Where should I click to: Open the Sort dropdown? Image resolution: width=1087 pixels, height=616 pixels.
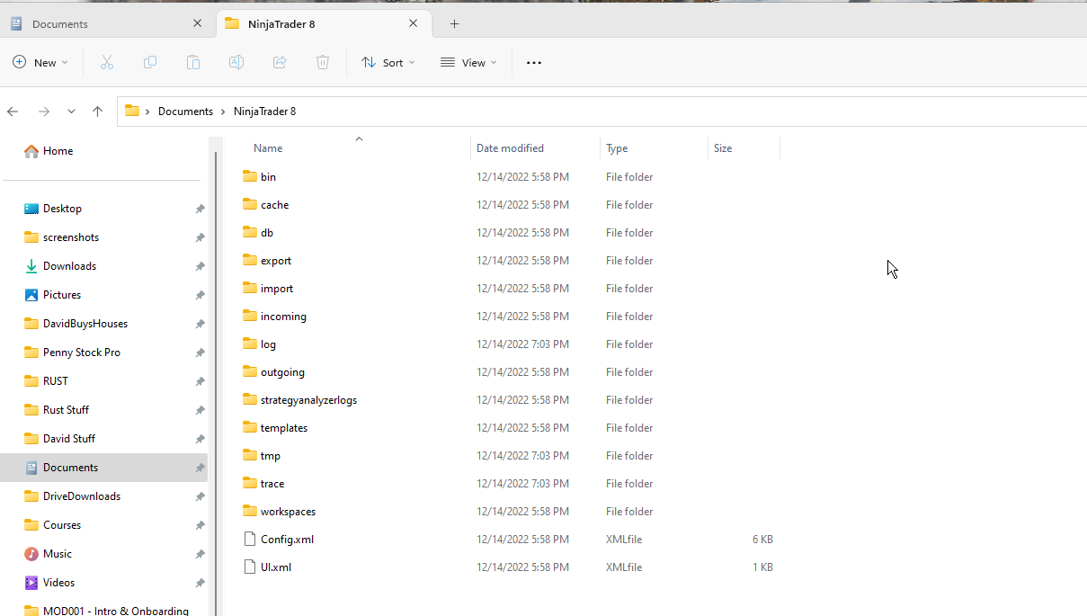click(x=388, y=62)
